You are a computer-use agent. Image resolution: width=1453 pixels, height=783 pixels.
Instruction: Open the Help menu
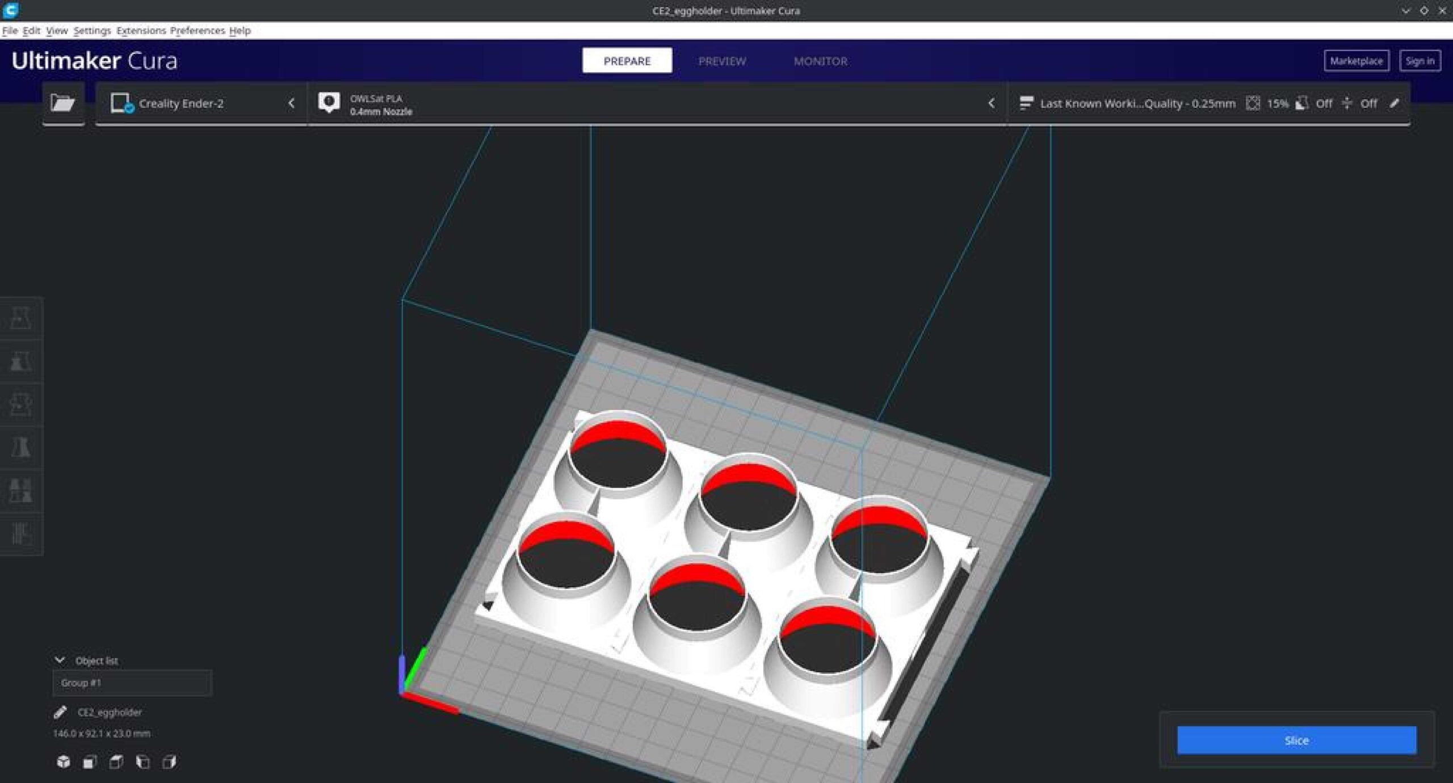pyautogui.click(x=240, y=31)
